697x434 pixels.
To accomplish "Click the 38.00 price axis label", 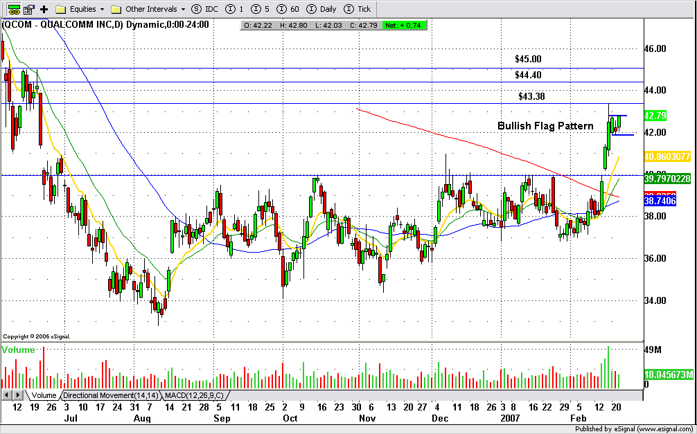I will pos(655,217).
